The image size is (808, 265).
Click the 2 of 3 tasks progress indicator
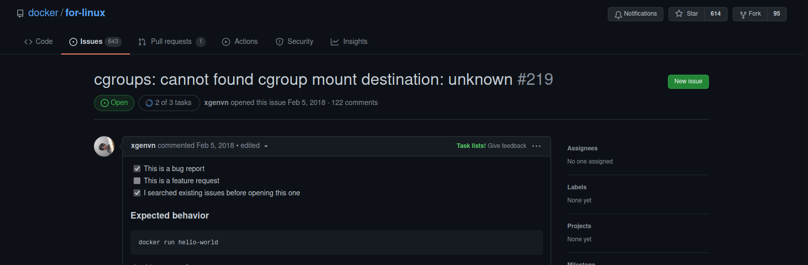(169, 103)
